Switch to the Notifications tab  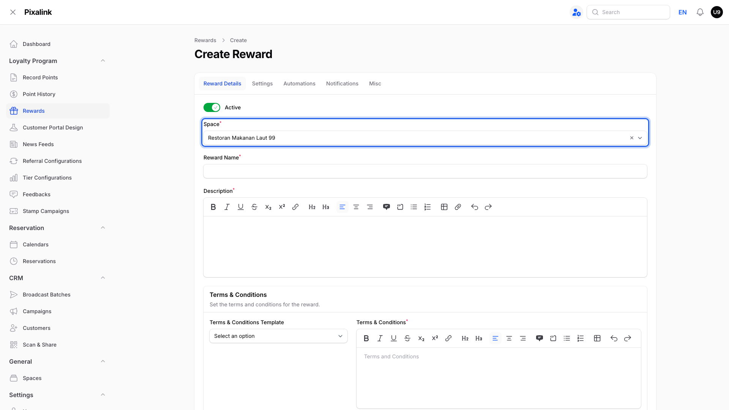click(x=342, y=84)
